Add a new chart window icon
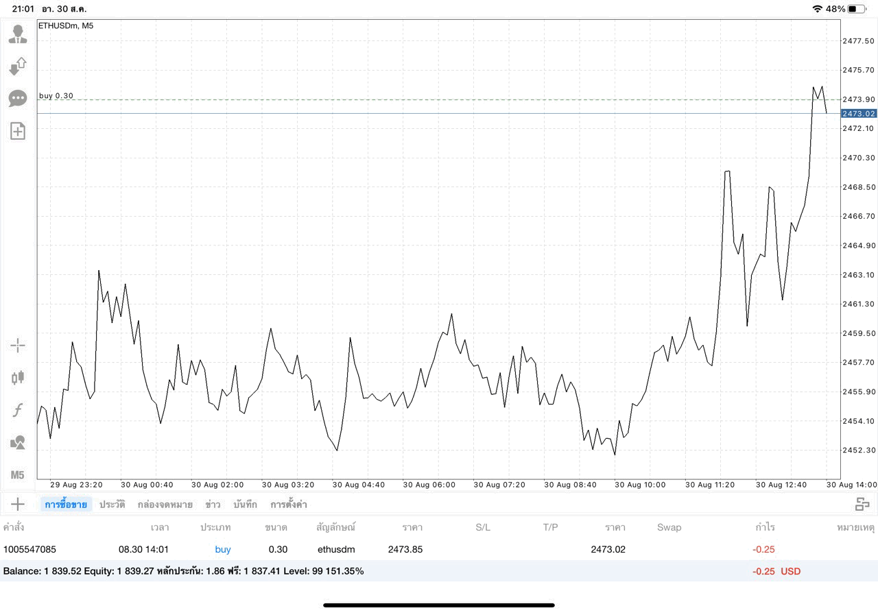878x613 pixels. [18, 131]
